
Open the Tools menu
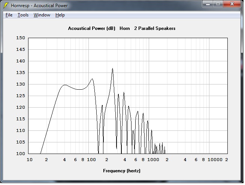click(23, 15)
